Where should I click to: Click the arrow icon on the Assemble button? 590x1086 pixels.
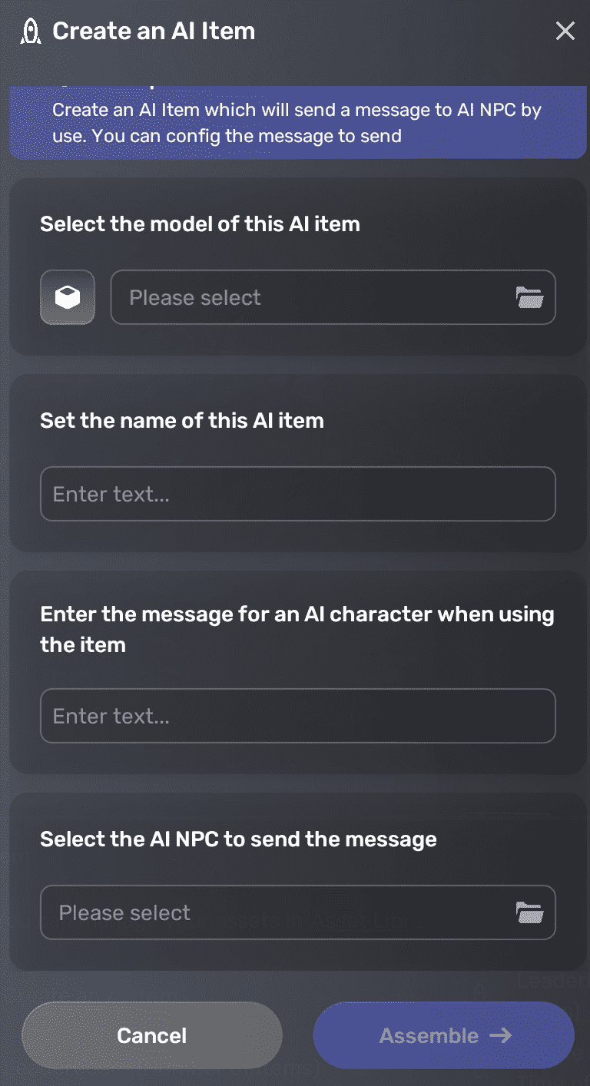pyautogui.click(x=501, y=1035)
